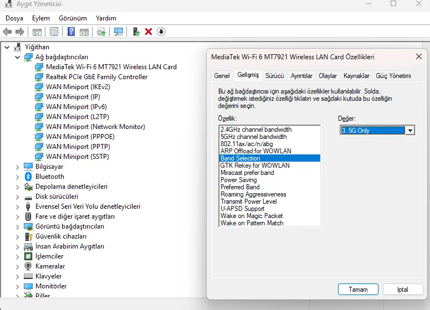430x310 pixels.
Task: Expand the Depolama denetleyicileri category
Action: (x=18, y=187)
